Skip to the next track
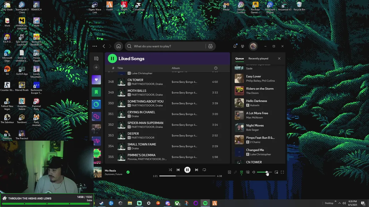Screen dimensions: 369x207 coord(197,170)
